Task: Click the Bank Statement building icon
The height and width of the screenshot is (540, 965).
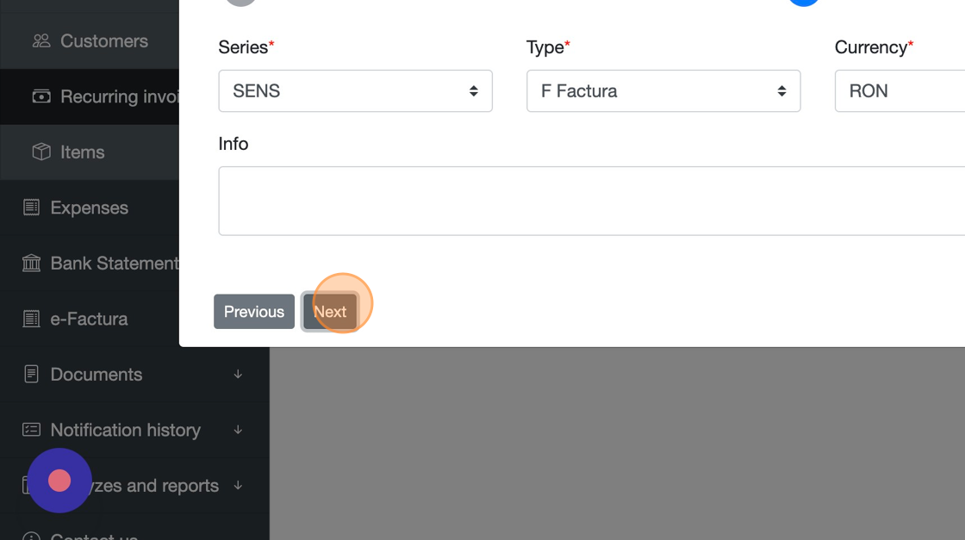Action: click(31, 264)
